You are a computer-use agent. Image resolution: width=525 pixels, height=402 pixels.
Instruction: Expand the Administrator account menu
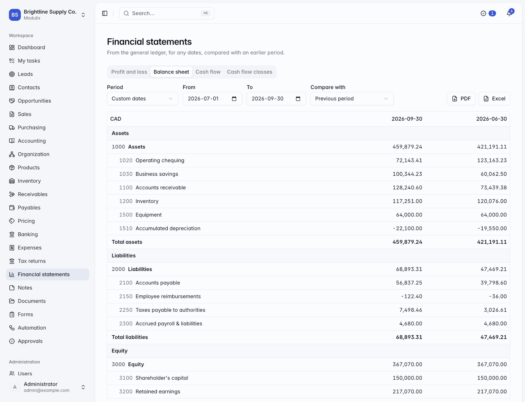click(83, 387)
